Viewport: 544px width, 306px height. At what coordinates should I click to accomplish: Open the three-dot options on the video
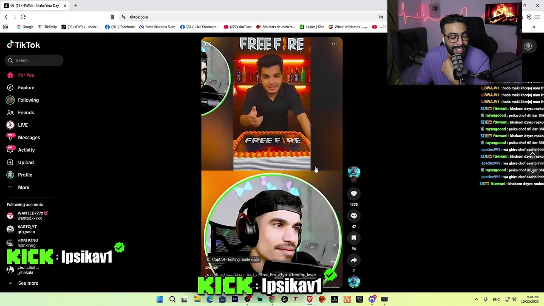(334, 44)
